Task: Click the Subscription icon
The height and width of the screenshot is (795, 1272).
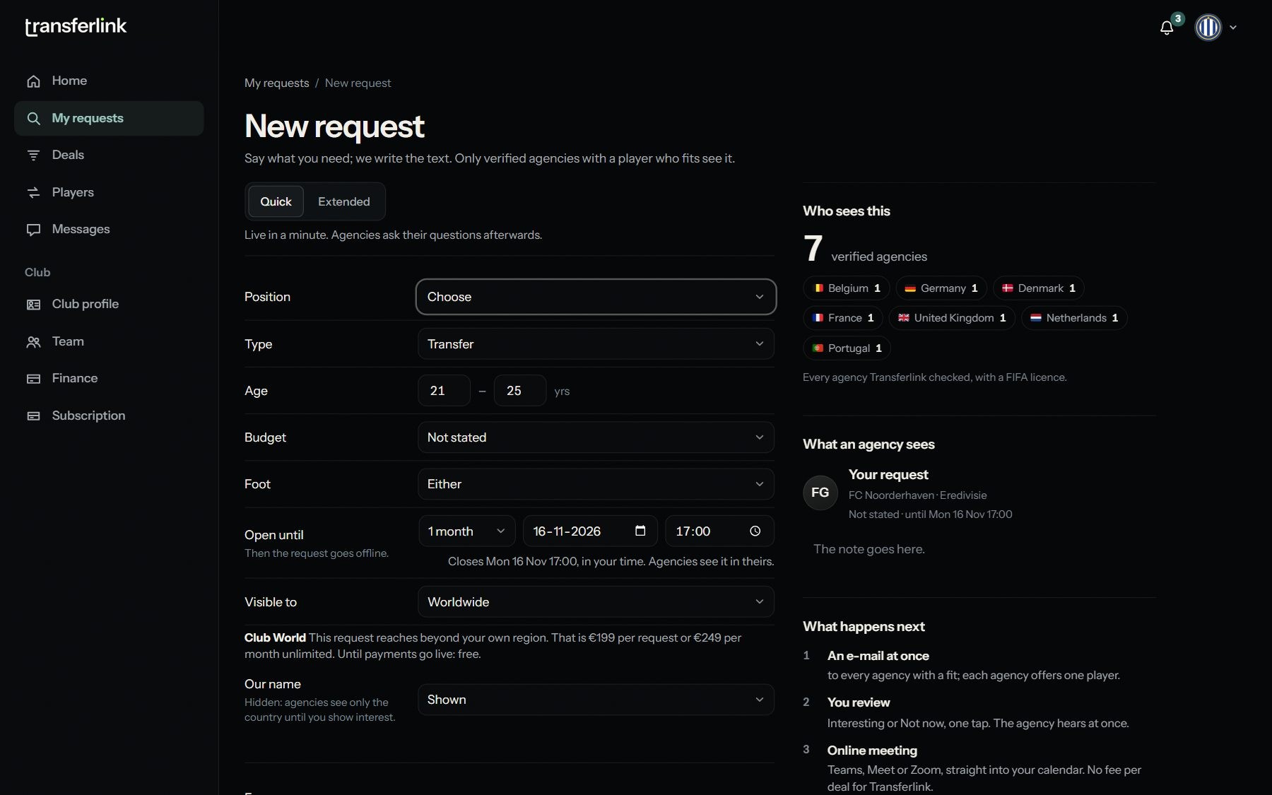Action: 33,416
